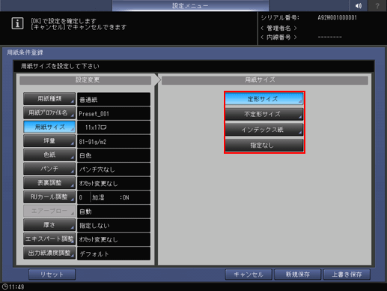Click the clock icon in status bar
387x291 pixels.
coord(4,286)
